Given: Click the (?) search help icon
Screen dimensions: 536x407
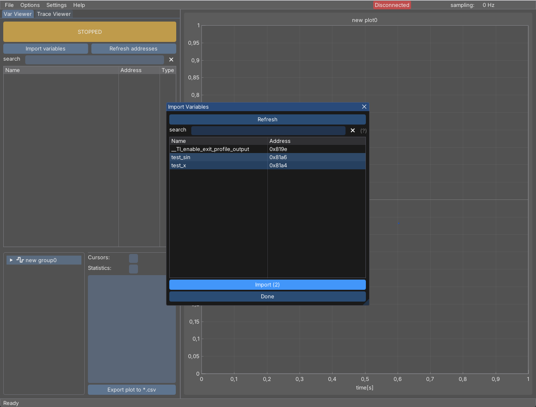Looking at the screenshot, I should (363, 131).
